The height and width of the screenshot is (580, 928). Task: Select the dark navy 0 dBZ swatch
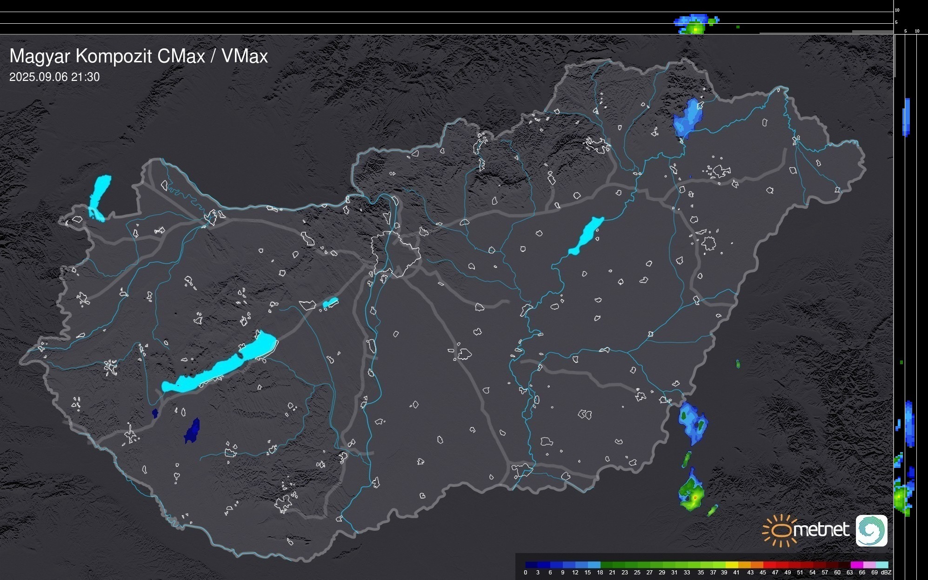(531, 565)
